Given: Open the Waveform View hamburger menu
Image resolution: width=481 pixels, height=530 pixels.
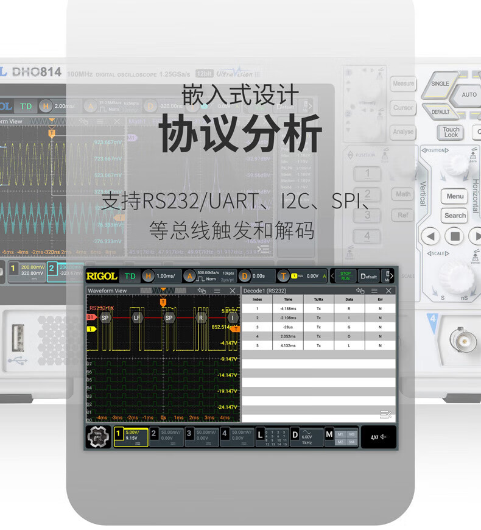Looking at the screenshot, I should coord(217,291).
